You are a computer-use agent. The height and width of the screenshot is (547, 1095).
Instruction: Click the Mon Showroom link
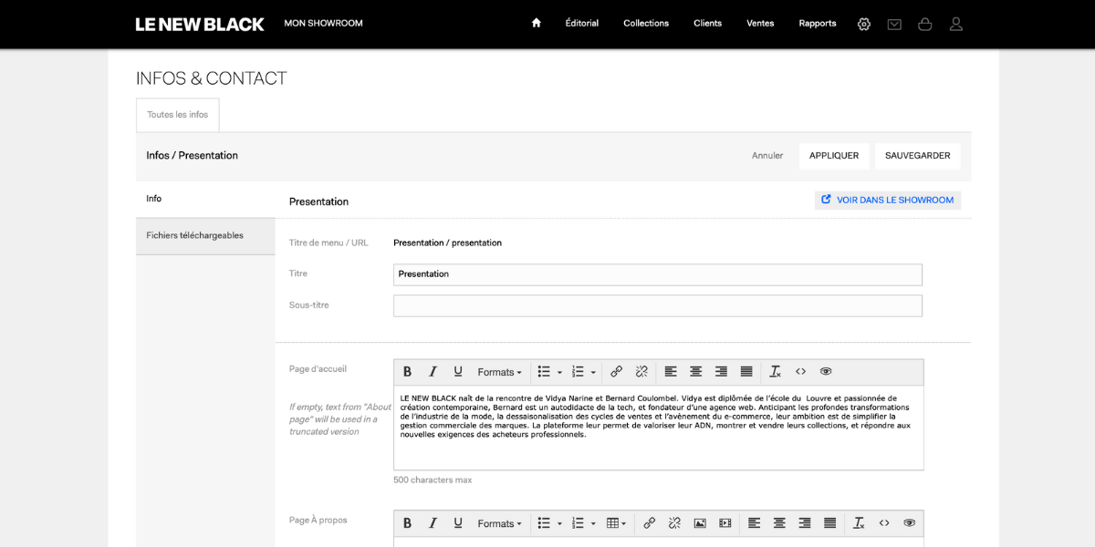tap(324, 24)
